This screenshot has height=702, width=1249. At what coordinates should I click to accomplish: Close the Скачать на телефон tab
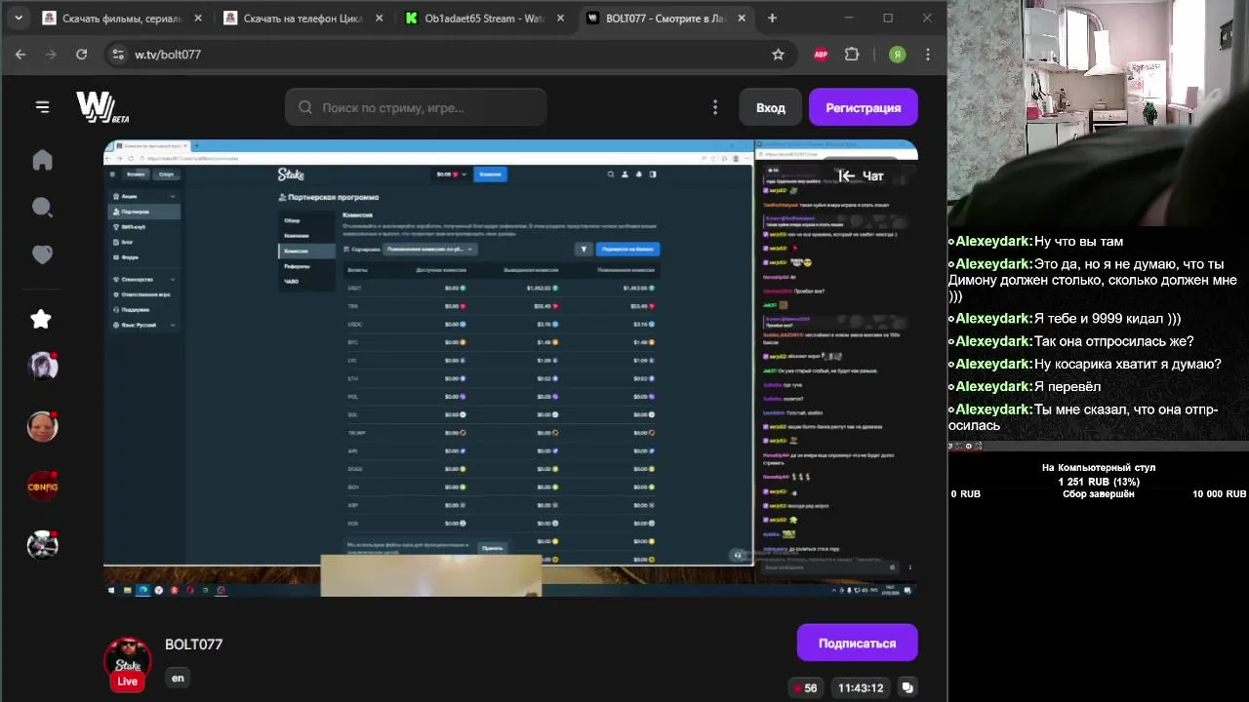(380, 18)
